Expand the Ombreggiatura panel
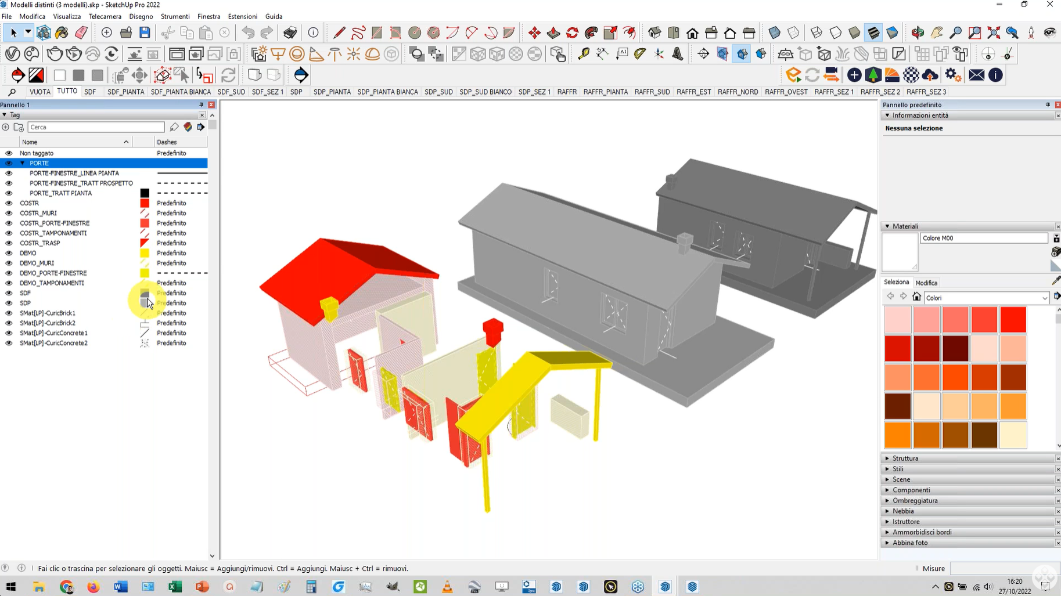 [x=915, y=500]
